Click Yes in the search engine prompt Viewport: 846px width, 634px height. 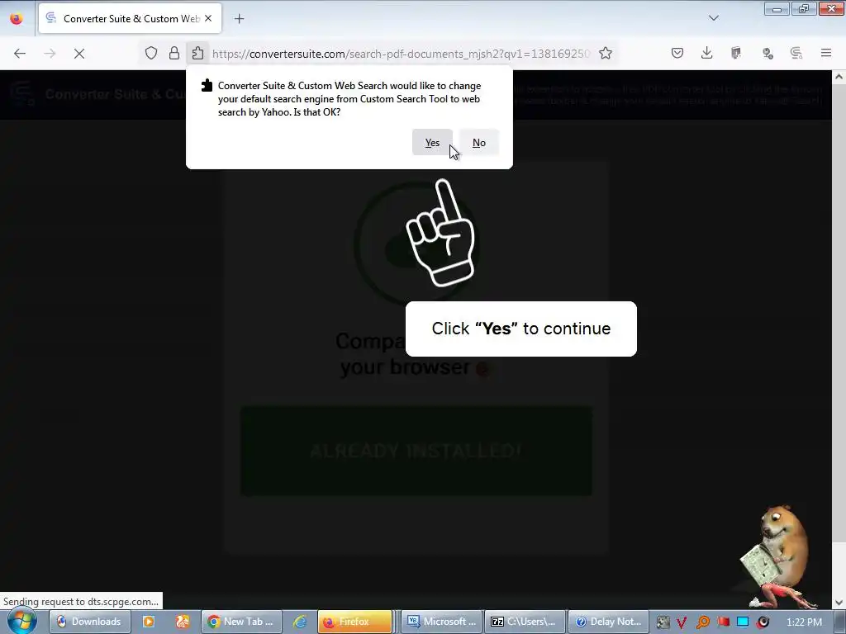[432, 142]
